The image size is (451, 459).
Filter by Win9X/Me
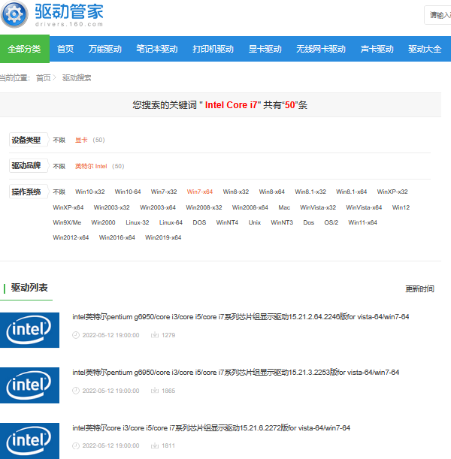click(67, 222)
